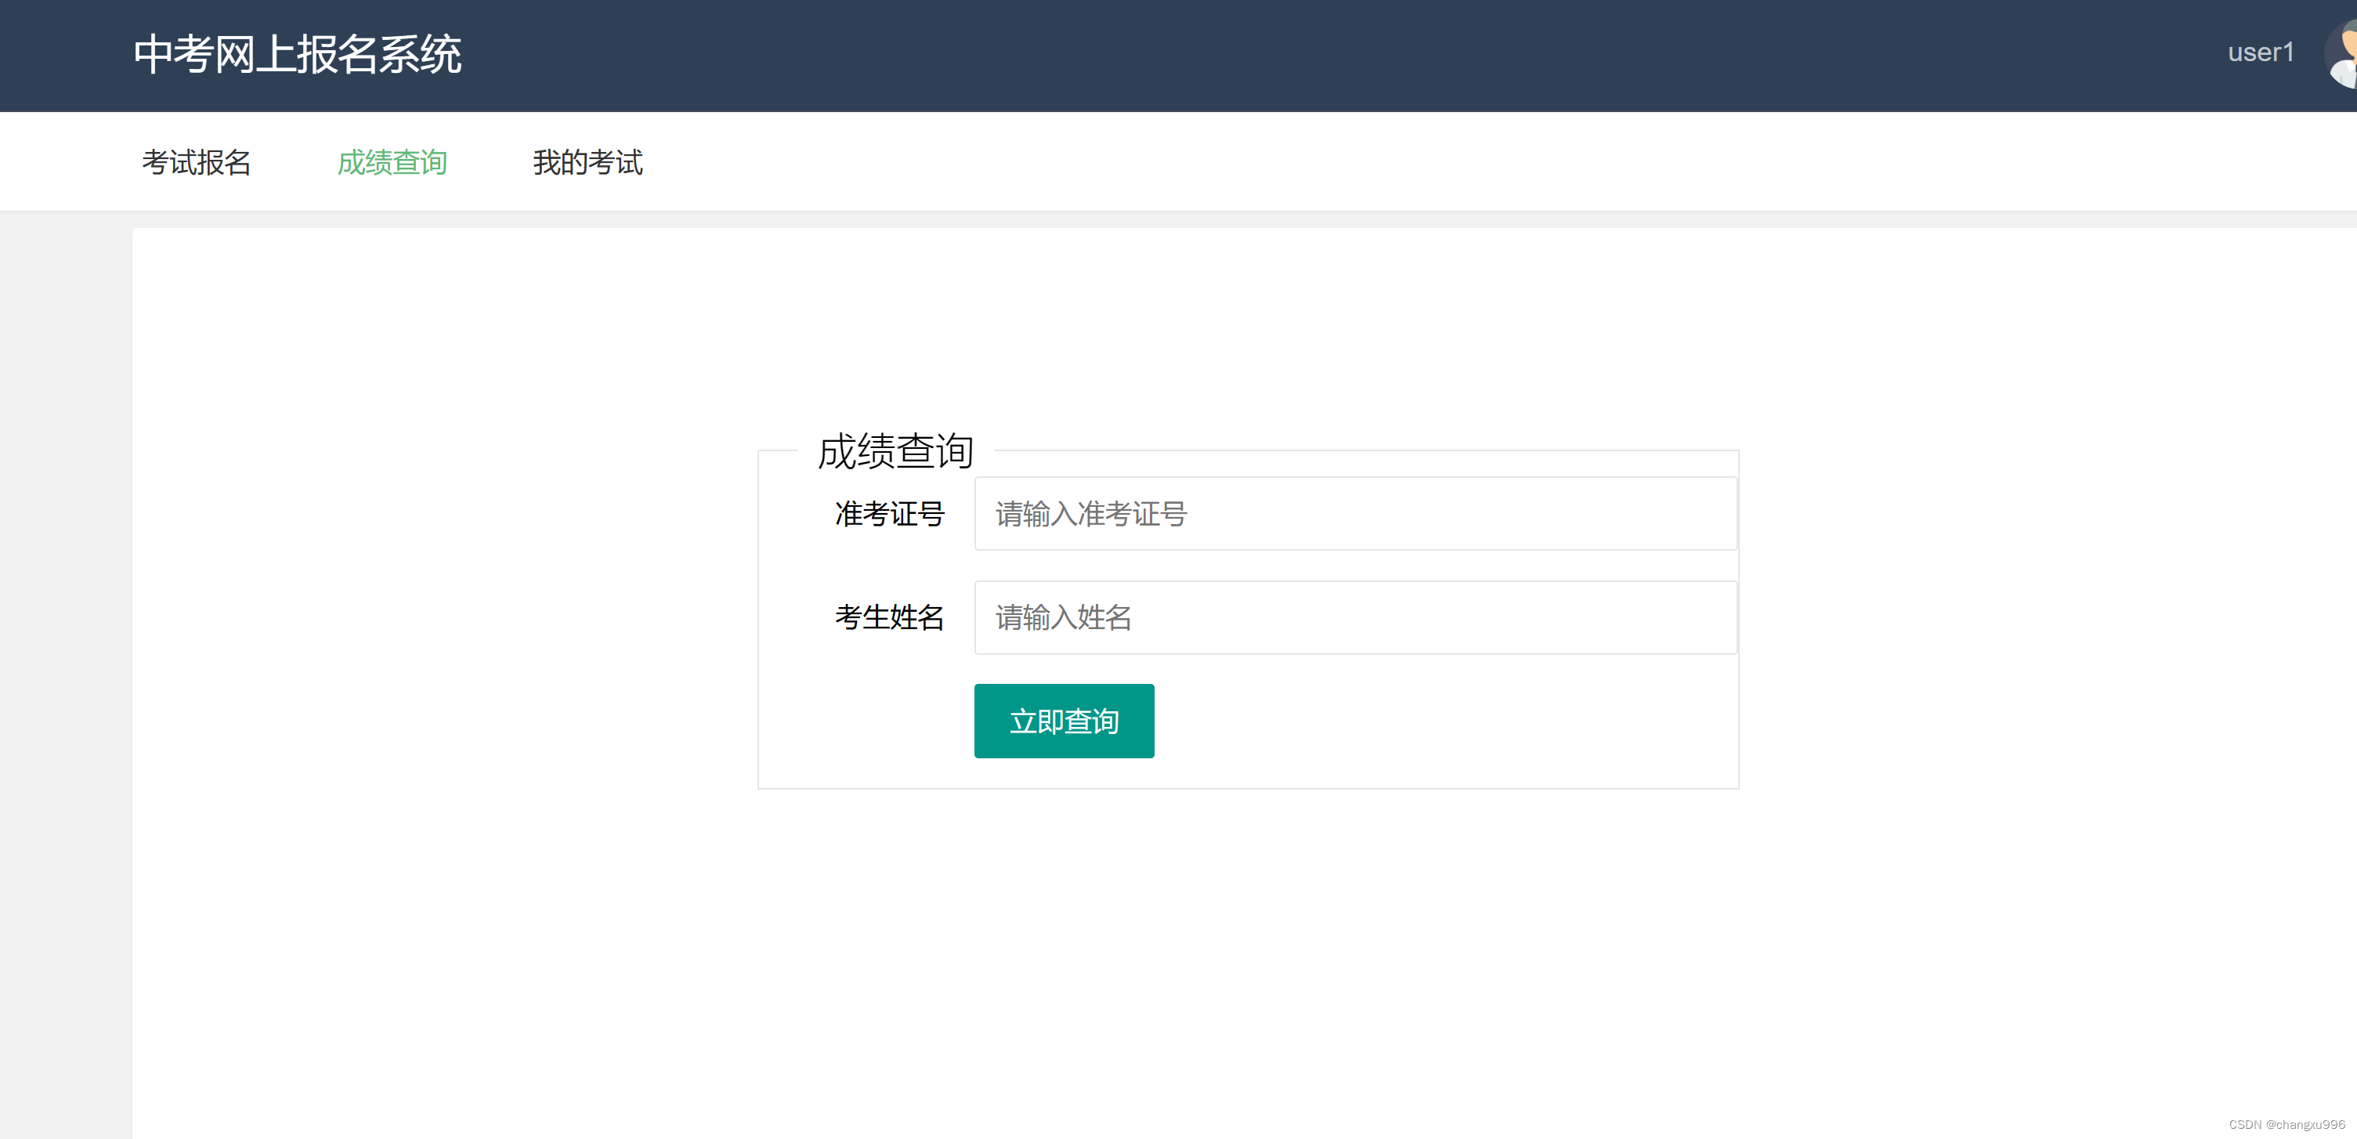The height and width of the screenshot is (1139, 2357).
Task: Click the user avatar in header
Action: point(2342,55)
